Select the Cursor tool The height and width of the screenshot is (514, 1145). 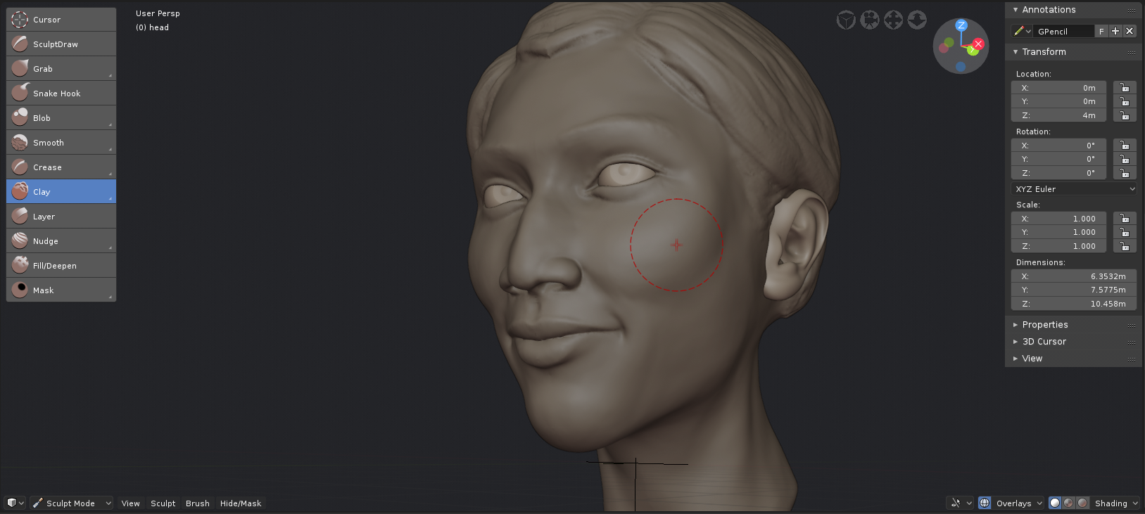[61, 20]
